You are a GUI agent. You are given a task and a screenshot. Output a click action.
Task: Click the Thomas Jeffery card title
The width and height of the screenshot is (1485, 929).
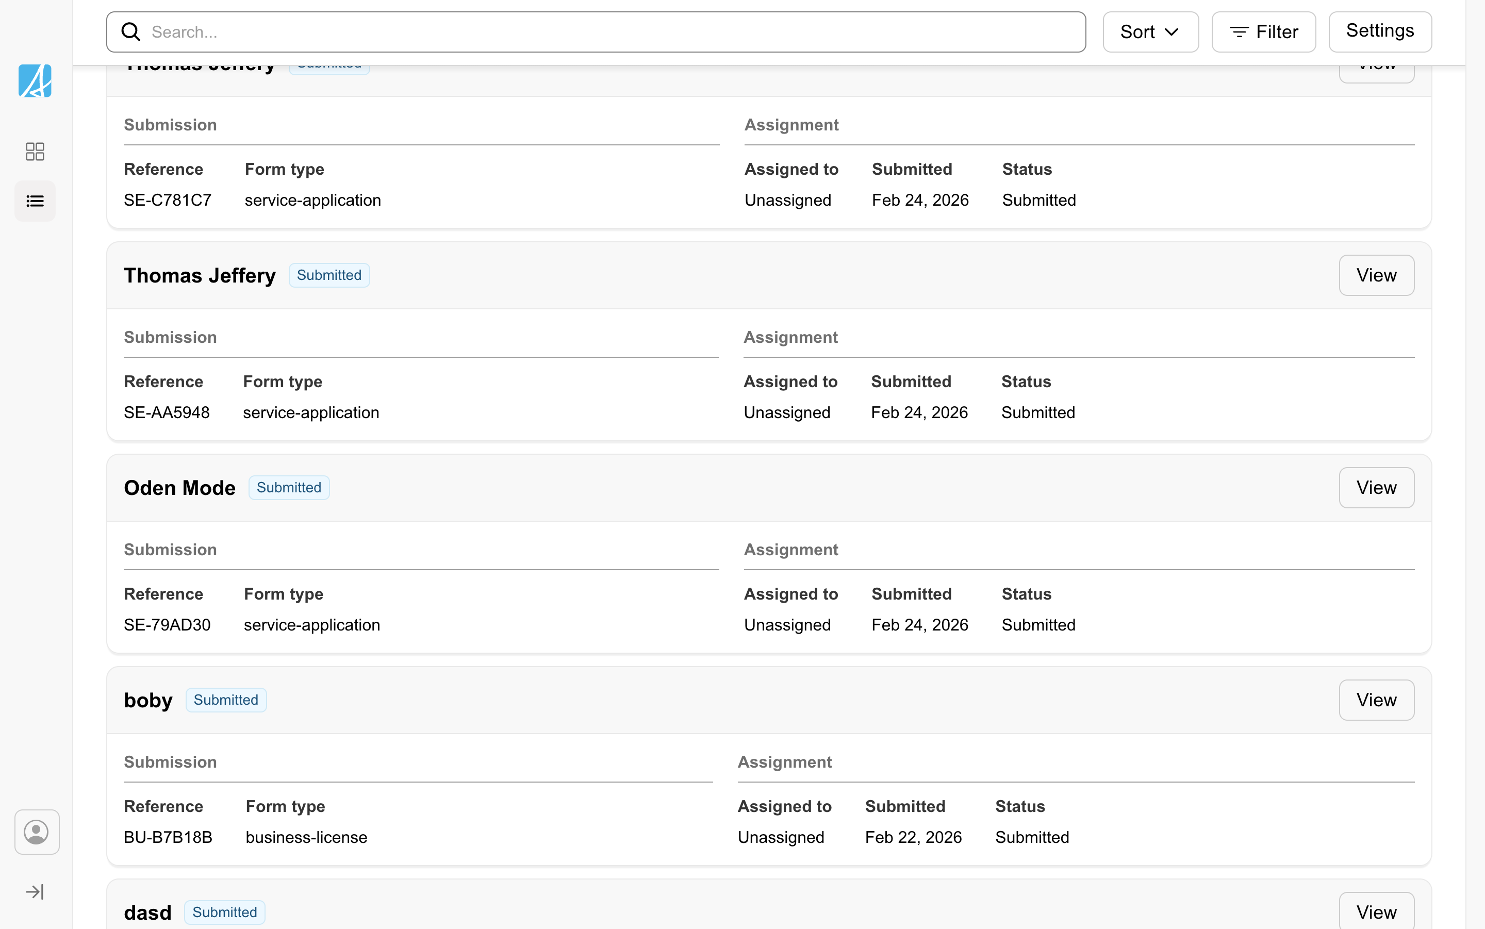(x=200, y=275)
